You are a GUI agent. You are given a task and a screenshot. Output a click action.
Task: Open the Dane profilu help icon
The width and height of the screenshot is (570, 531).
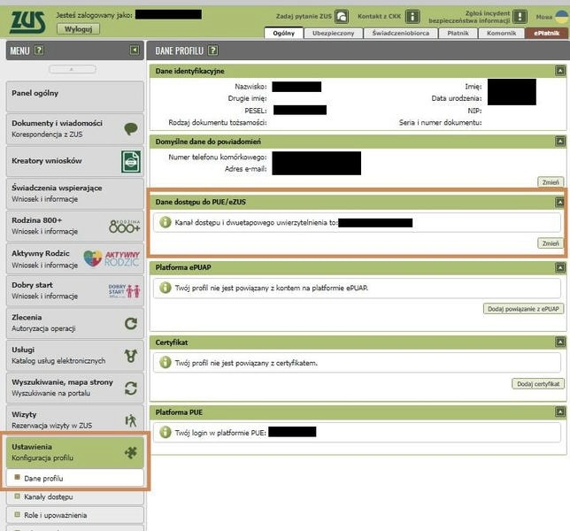tap(213, 50)
